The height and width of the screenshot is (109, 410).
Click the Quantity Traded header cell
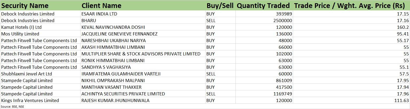[x=264, y=5]
